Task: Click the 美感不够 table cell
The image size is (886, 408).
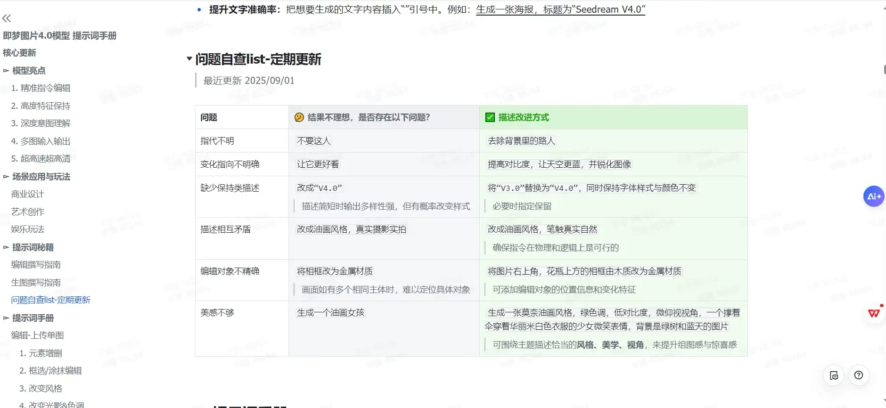Action: (x=242, y=329)
